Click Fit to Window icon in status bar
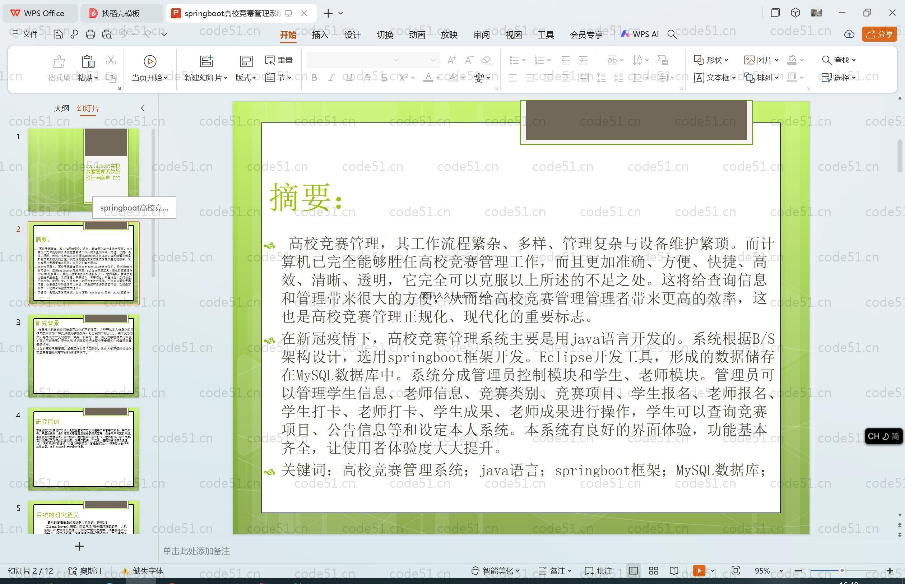The height and width of the screenshot is (584, 905). coord(735,570)
